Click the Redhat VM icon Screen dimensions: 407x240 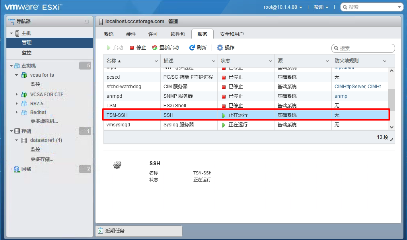[24, 112]
